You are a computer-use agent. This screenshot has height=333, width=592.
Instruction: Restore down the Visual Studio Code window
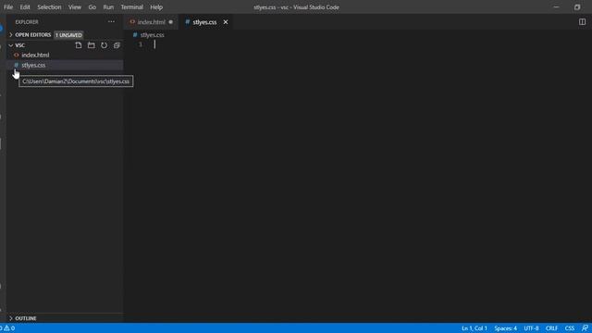coord(577,7)
